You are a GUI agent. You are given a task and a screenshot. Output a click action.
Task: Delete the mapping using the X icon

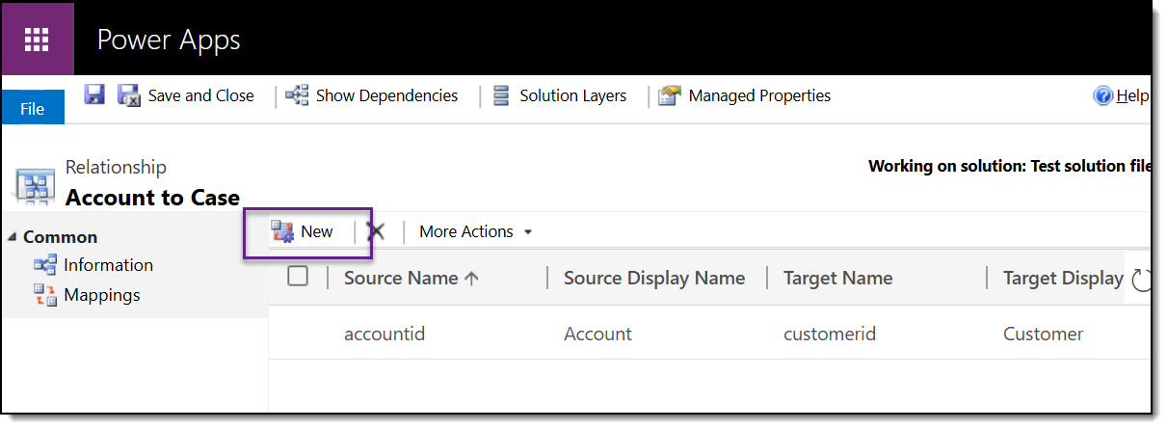click(377, 231)
